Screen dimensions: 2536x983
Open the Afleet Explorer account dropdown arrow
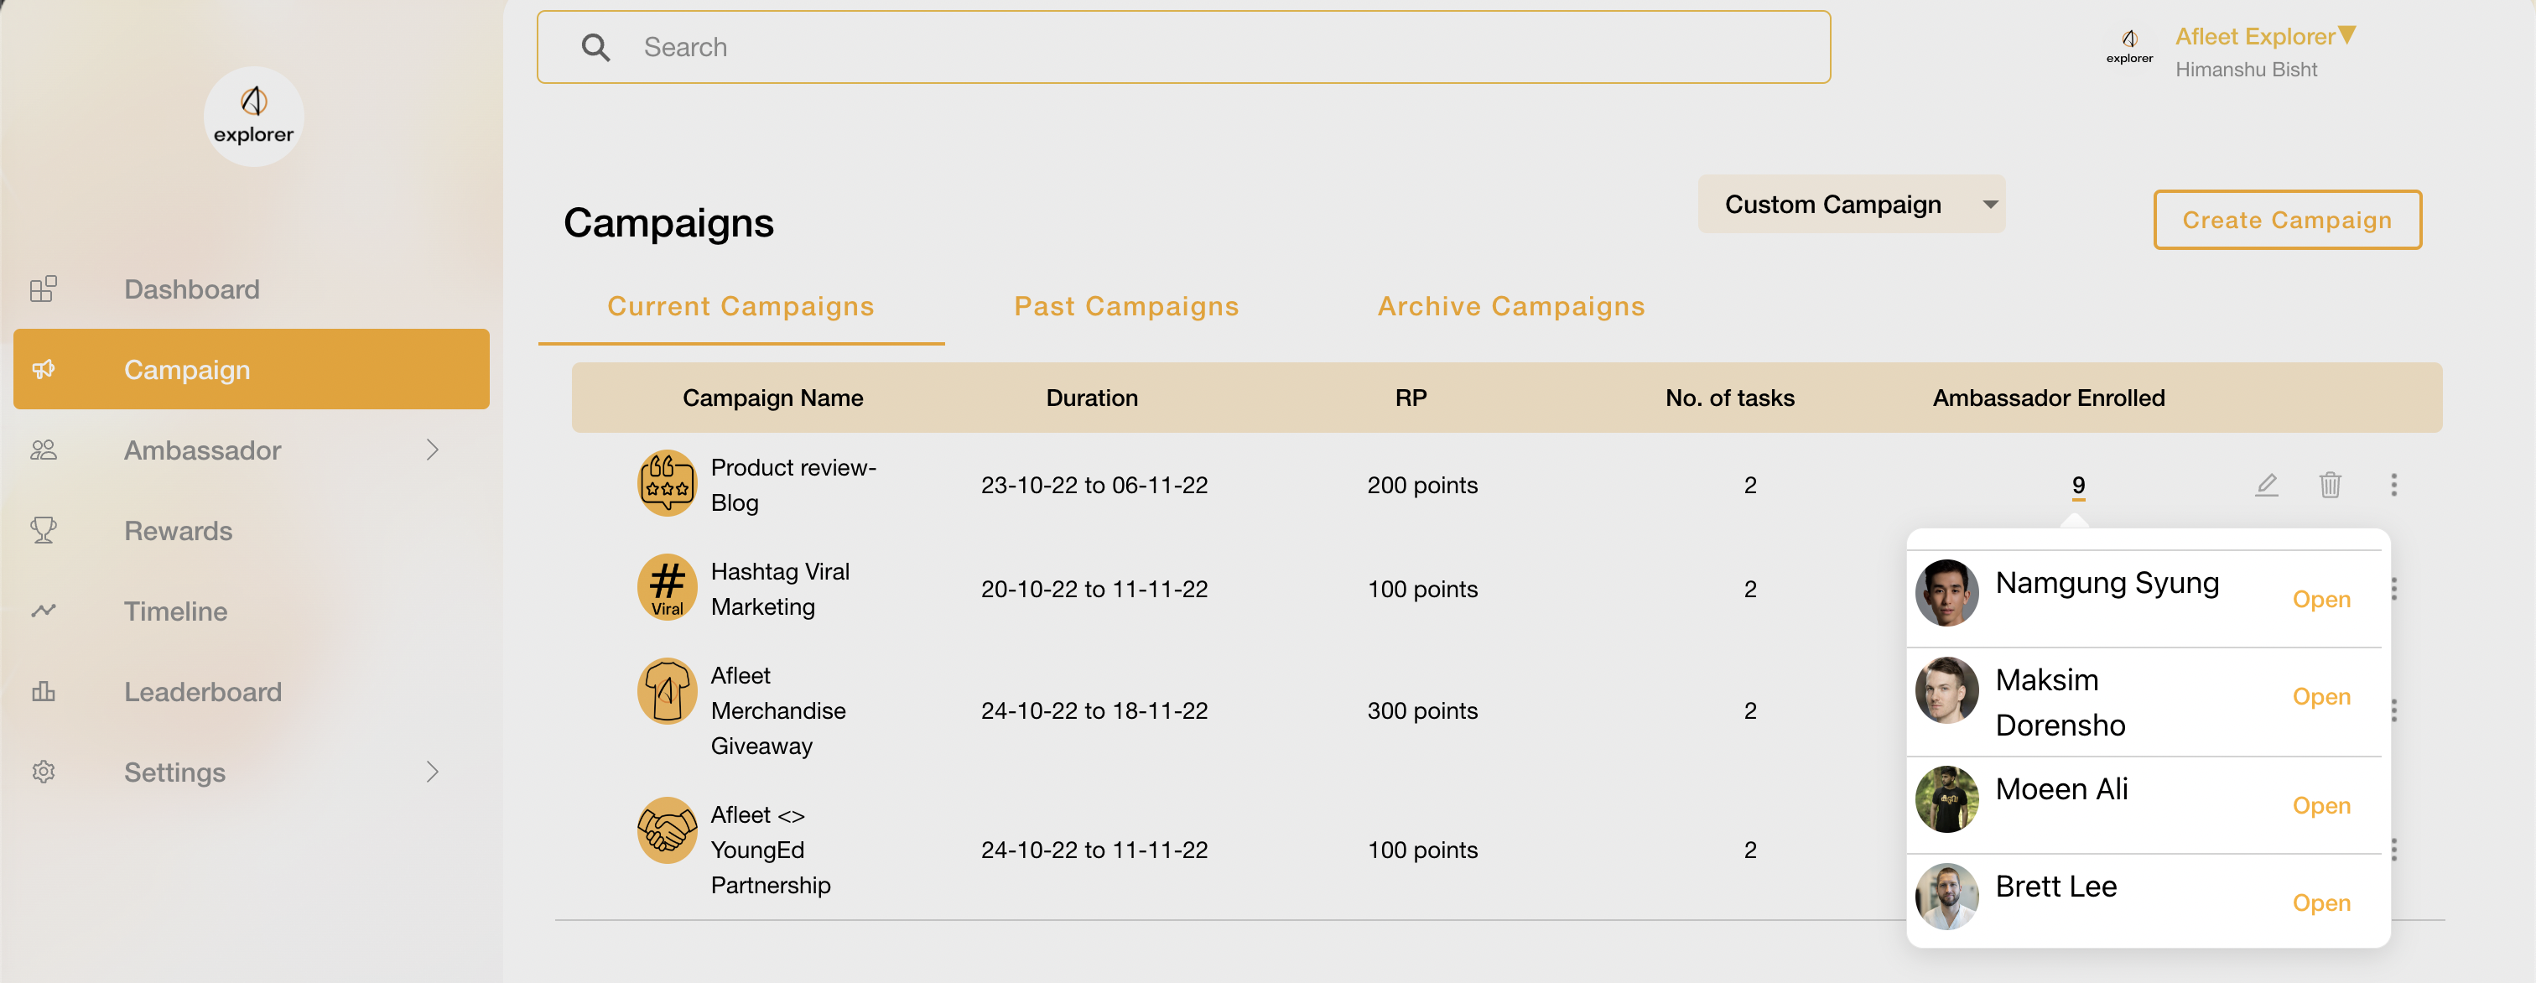pyautogui.click(x=2347, y=35)
